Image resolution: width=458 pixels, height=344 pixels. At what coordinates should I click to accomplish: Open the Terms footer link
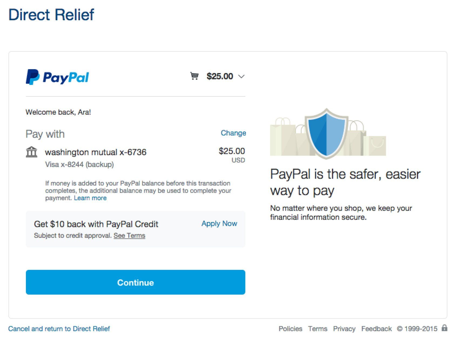click(318, 329)
